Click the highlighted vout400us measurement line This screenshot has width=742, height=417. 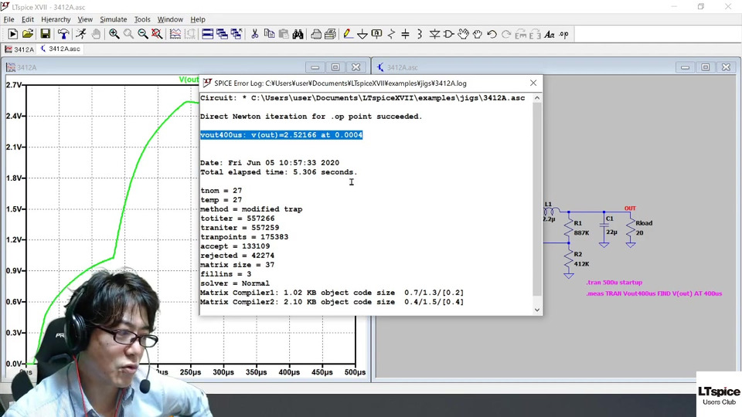[281, 134]
